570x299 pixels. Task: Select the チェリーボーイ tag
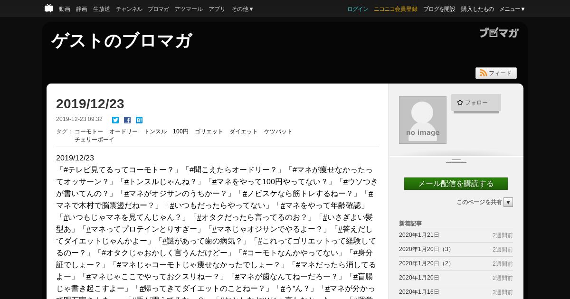[95, 140]
